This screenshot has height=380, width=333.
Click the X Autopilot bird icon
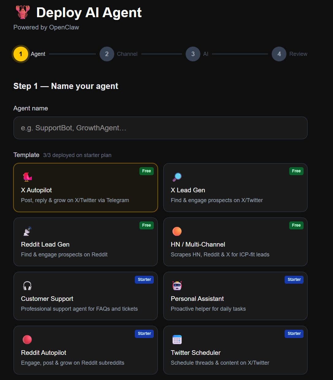[x=27, y=177]
